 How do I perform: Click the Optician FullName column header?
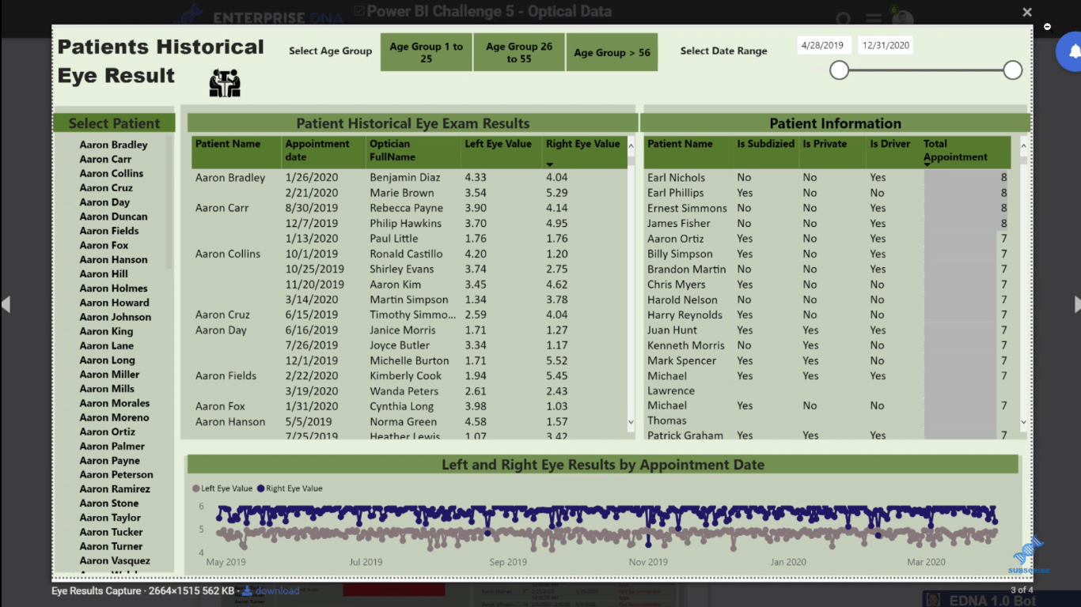393,150
